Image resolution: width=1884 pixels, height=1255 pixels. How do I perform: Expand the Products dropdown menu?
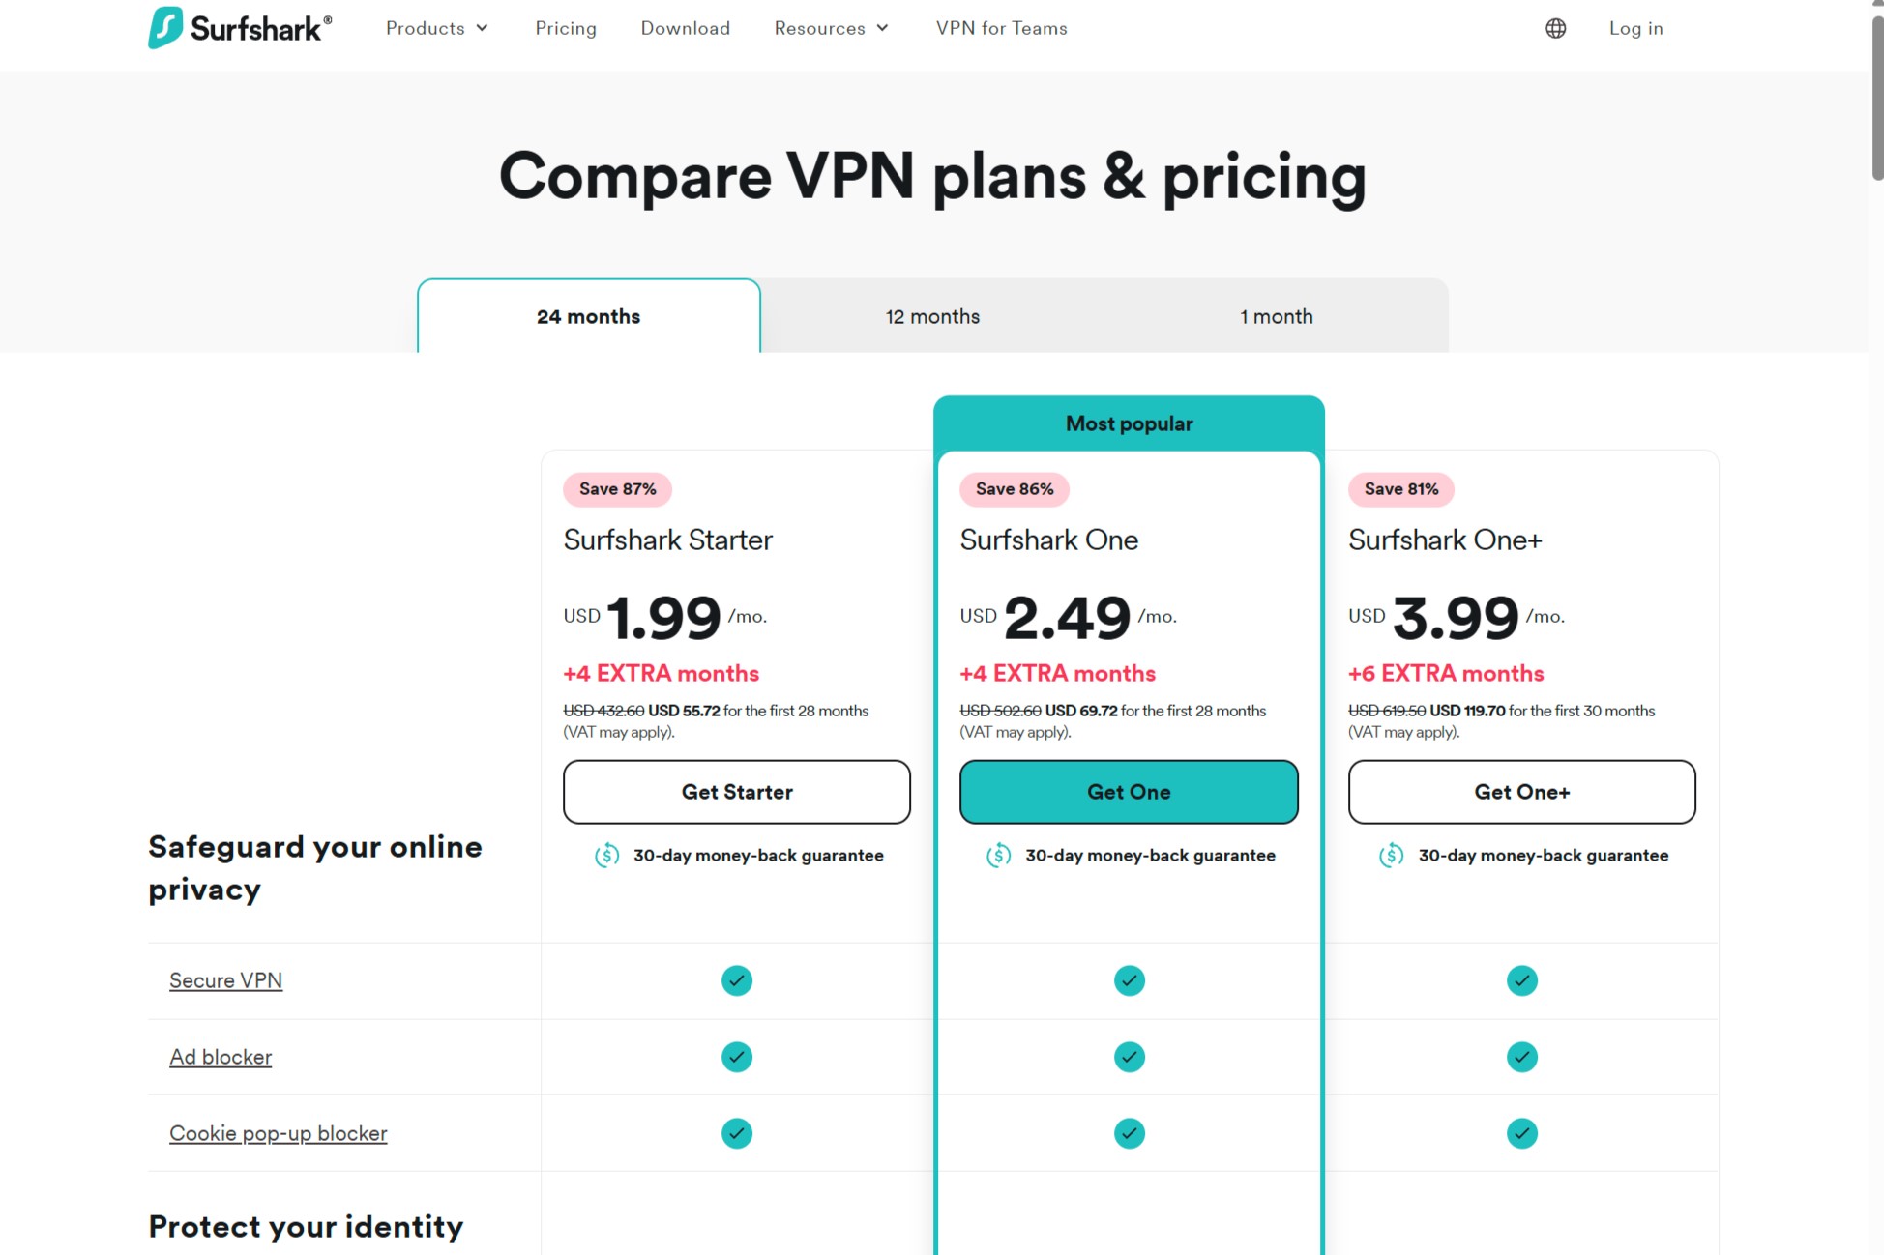click(434, 28)
